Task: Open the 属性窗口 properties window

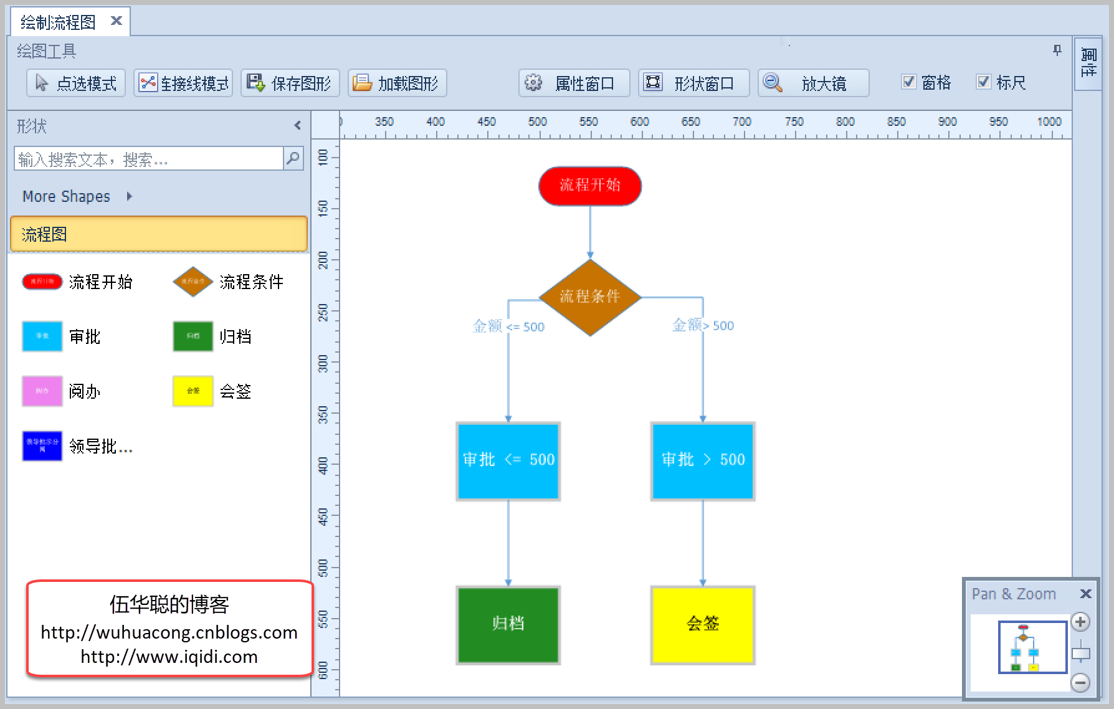Action: tap(574, 83)
